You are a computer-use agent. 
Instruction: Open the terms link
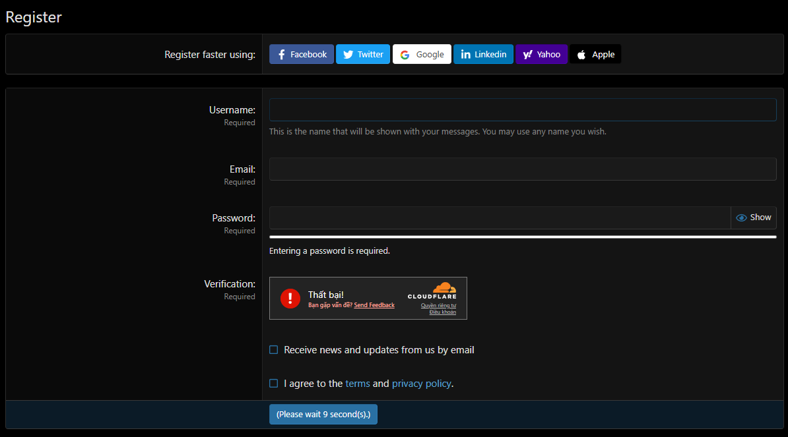pyautogui.click(x=358, y=384)
